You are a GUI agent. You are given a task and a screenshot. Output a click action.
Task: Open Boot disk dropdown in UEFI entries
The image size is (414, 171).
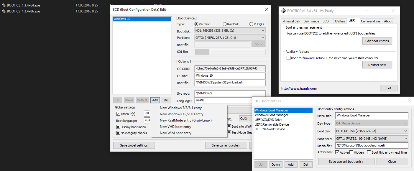[x=372, y=131]
